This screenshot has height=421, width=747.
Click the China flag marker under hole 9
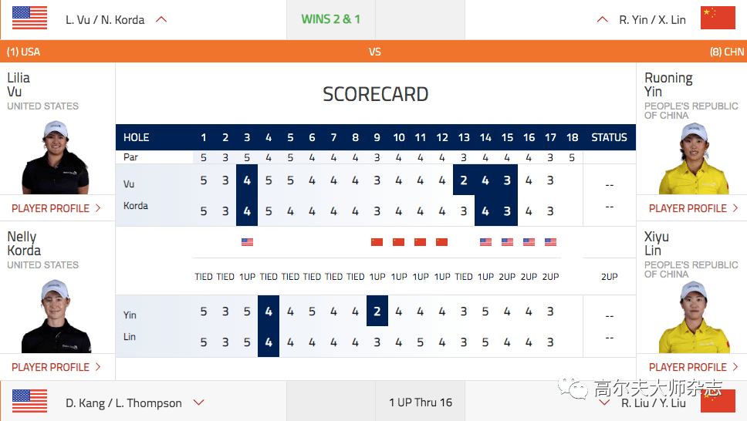click(x=377, y=242)
